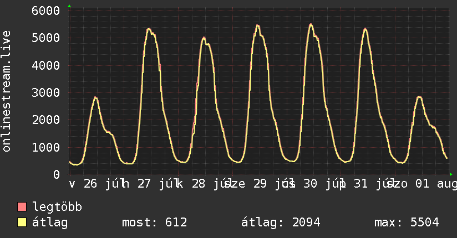Click the pink 'legtöbb' legend swatch
The height and width of the screenshot is (238, 457).
(x=22, y=207)
